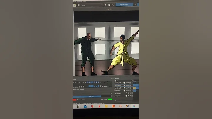Click audio icon in Timeline header
Screen dimensions: 212x119
(x=117, y=81)
